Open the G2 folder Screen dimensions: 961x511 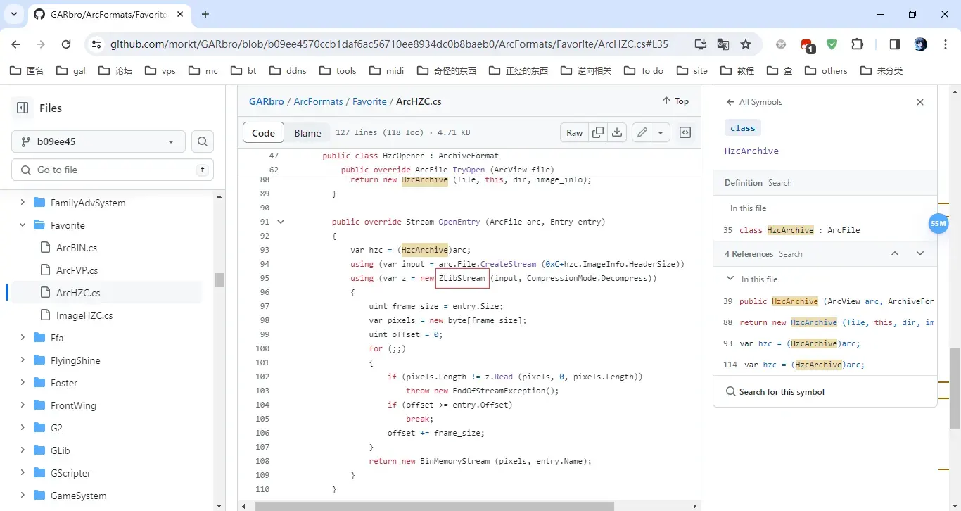point(56,428)
